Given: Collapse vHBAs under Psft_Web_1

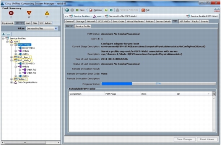Looking at the screenshot, I should tap(16, 67).
